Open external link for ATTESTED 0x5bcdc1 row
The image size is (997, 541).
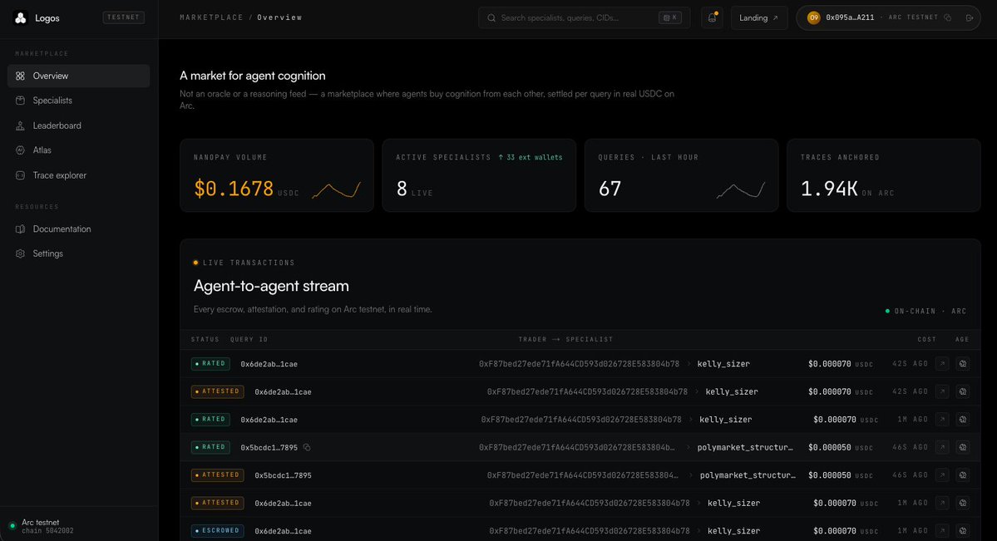click(942, 475)
